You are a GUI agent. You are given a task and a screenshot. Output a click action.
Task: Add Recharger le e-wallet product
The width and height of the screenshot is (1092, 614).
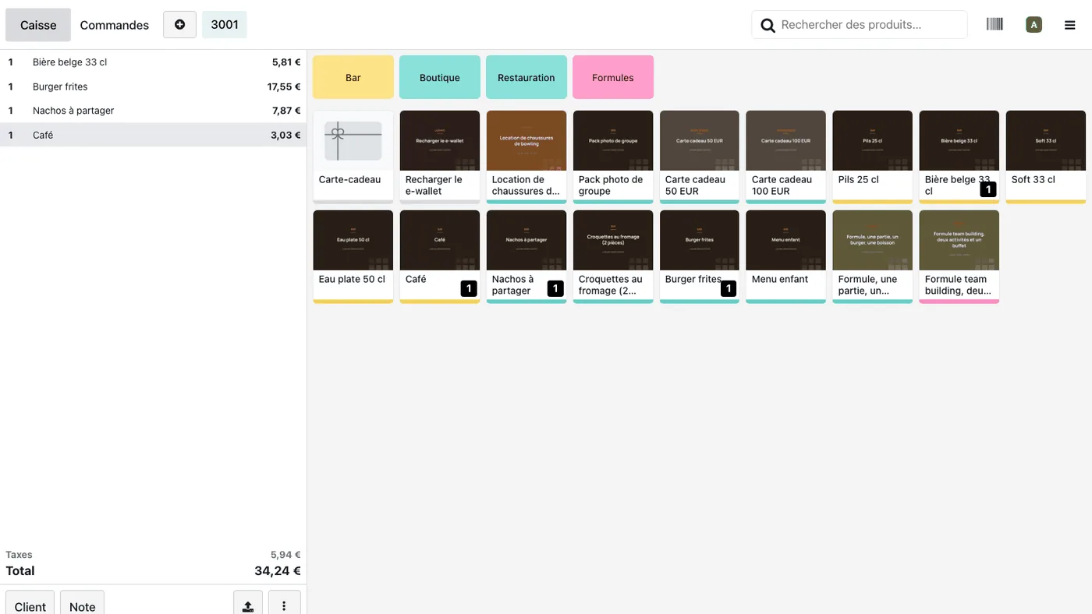440,157
